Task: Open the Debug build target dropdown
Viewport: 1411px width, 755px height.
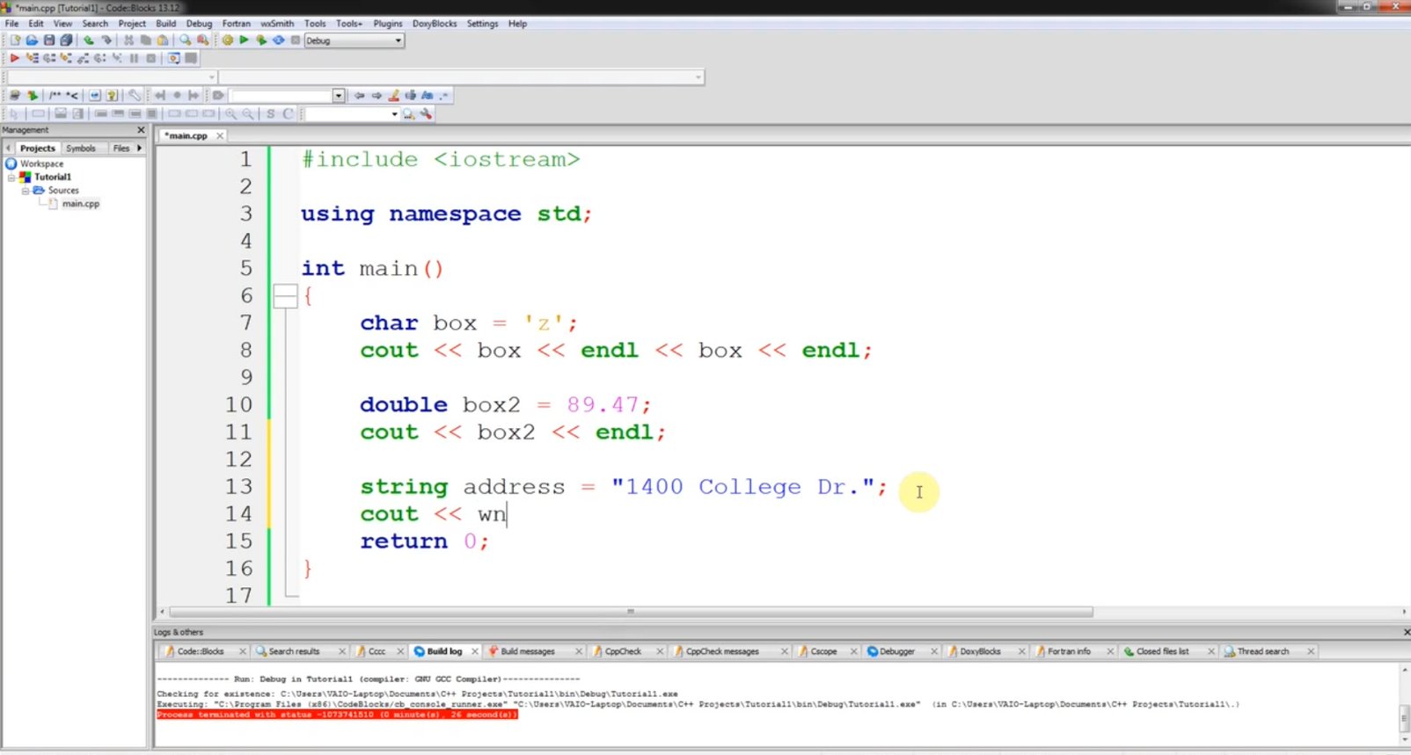Action: point(398,40)
